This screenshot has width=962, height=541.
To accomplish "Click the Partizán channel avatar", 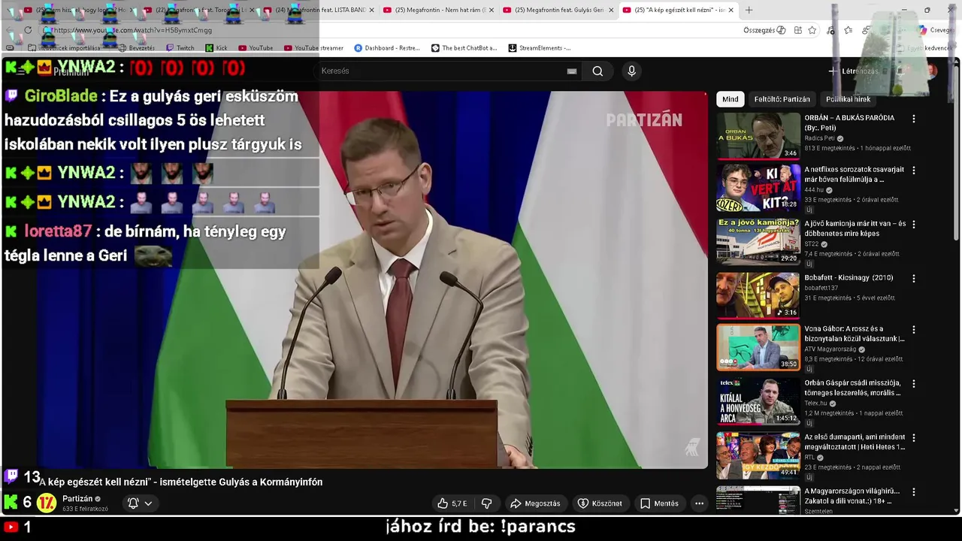I will click(x=47, y=503).
